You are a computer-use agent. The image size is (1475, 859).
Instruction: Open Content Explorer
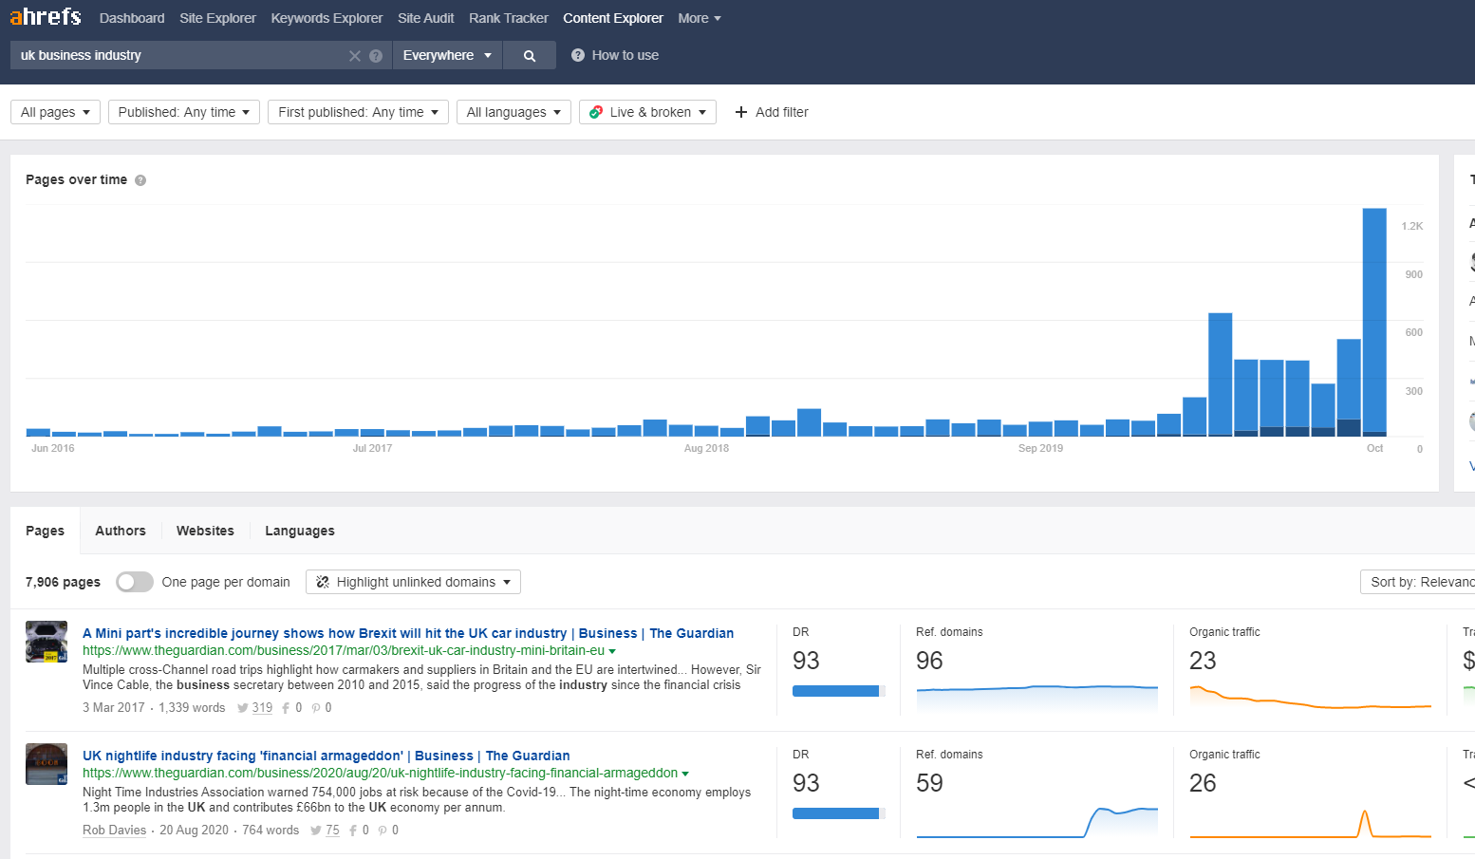point(613,18)
